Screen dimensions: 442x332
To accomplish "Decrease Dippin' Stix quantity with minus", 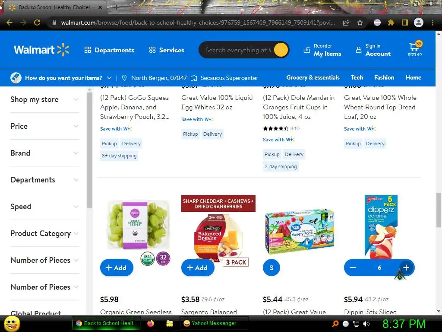I will (353, 268).
